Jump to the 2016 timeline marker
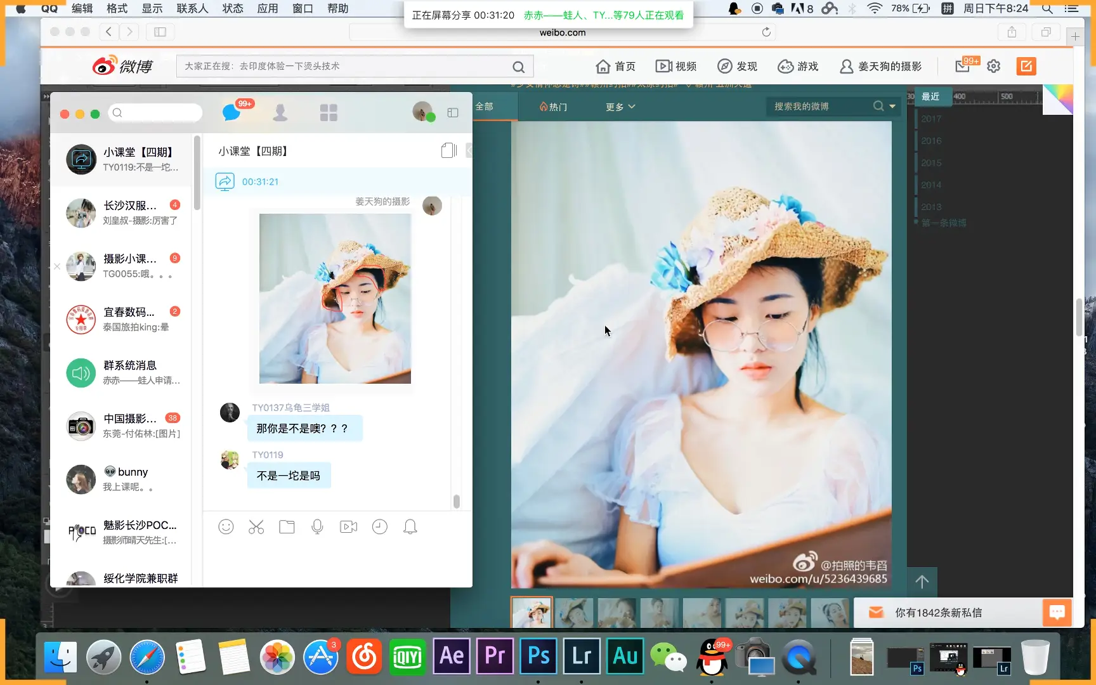This screenshot has height=685, width=1096. [x=931, y=141]
